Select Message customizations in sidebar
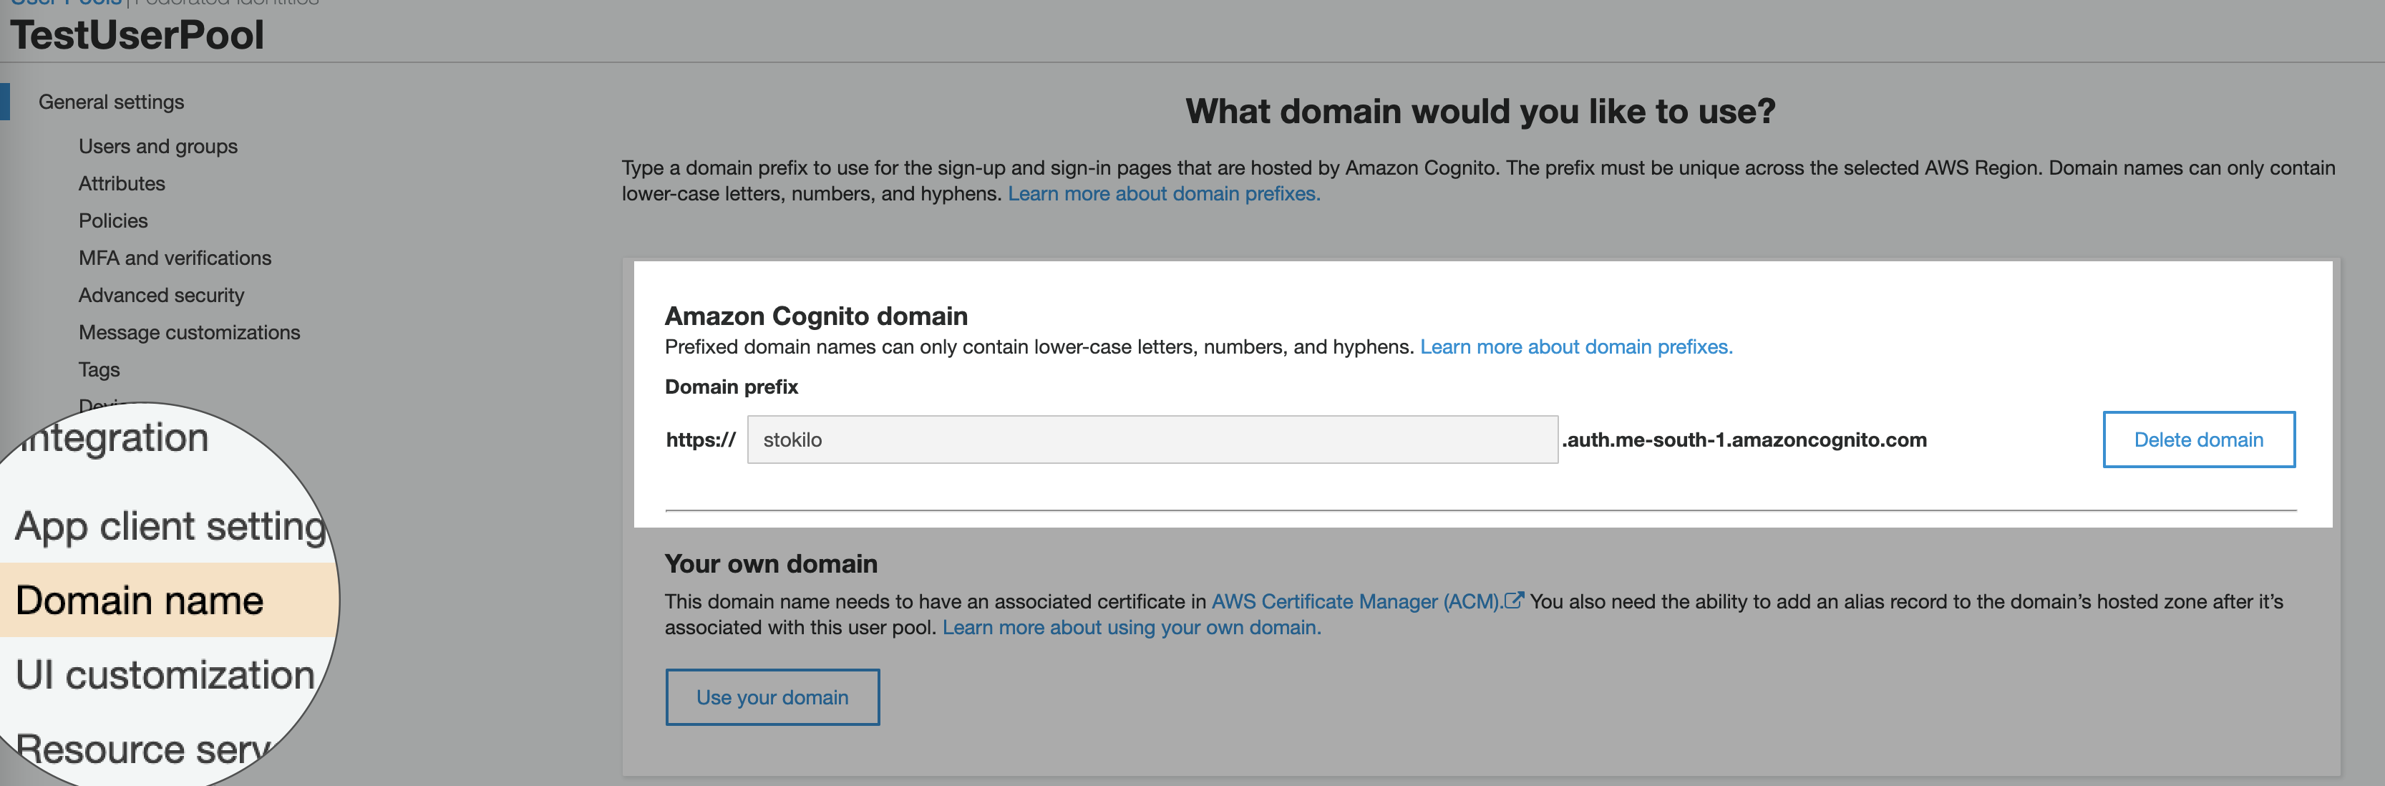This screenshot has width=2385, height=786. [x=189, y=331]
